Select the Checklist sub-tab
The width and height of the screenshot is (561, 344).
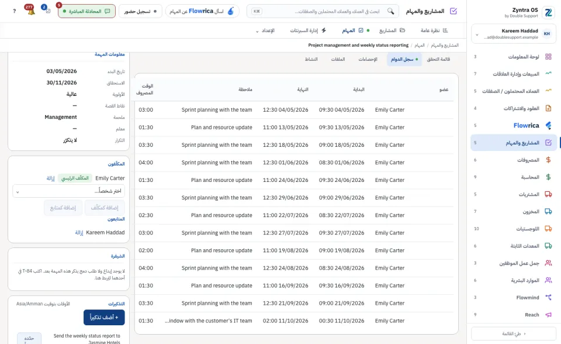tap(438, 59)
